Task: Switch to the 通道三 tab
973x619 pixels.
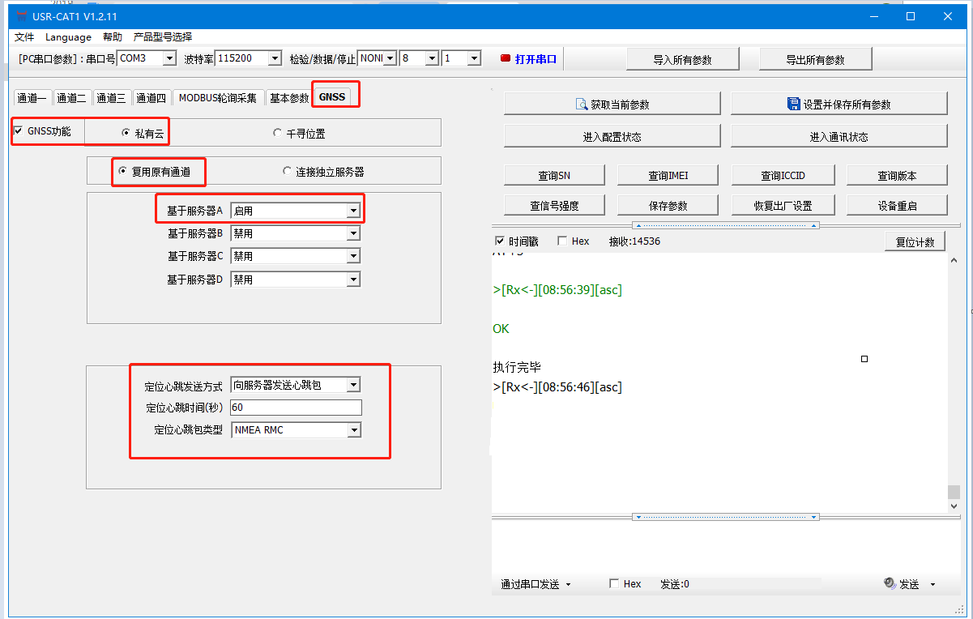Action: tap(111, 98)
